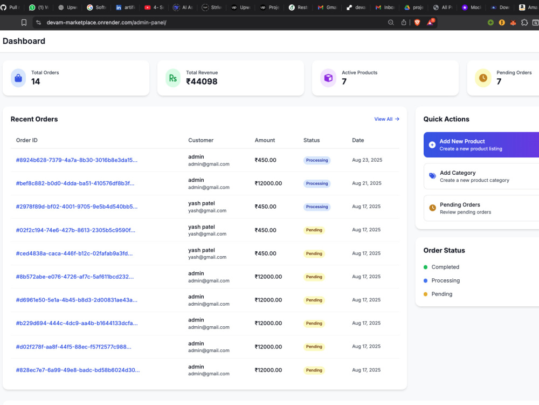Click Brave Rewards triangle icon
The width and height of the screenshot is (539, 405).
click(430, 22)
